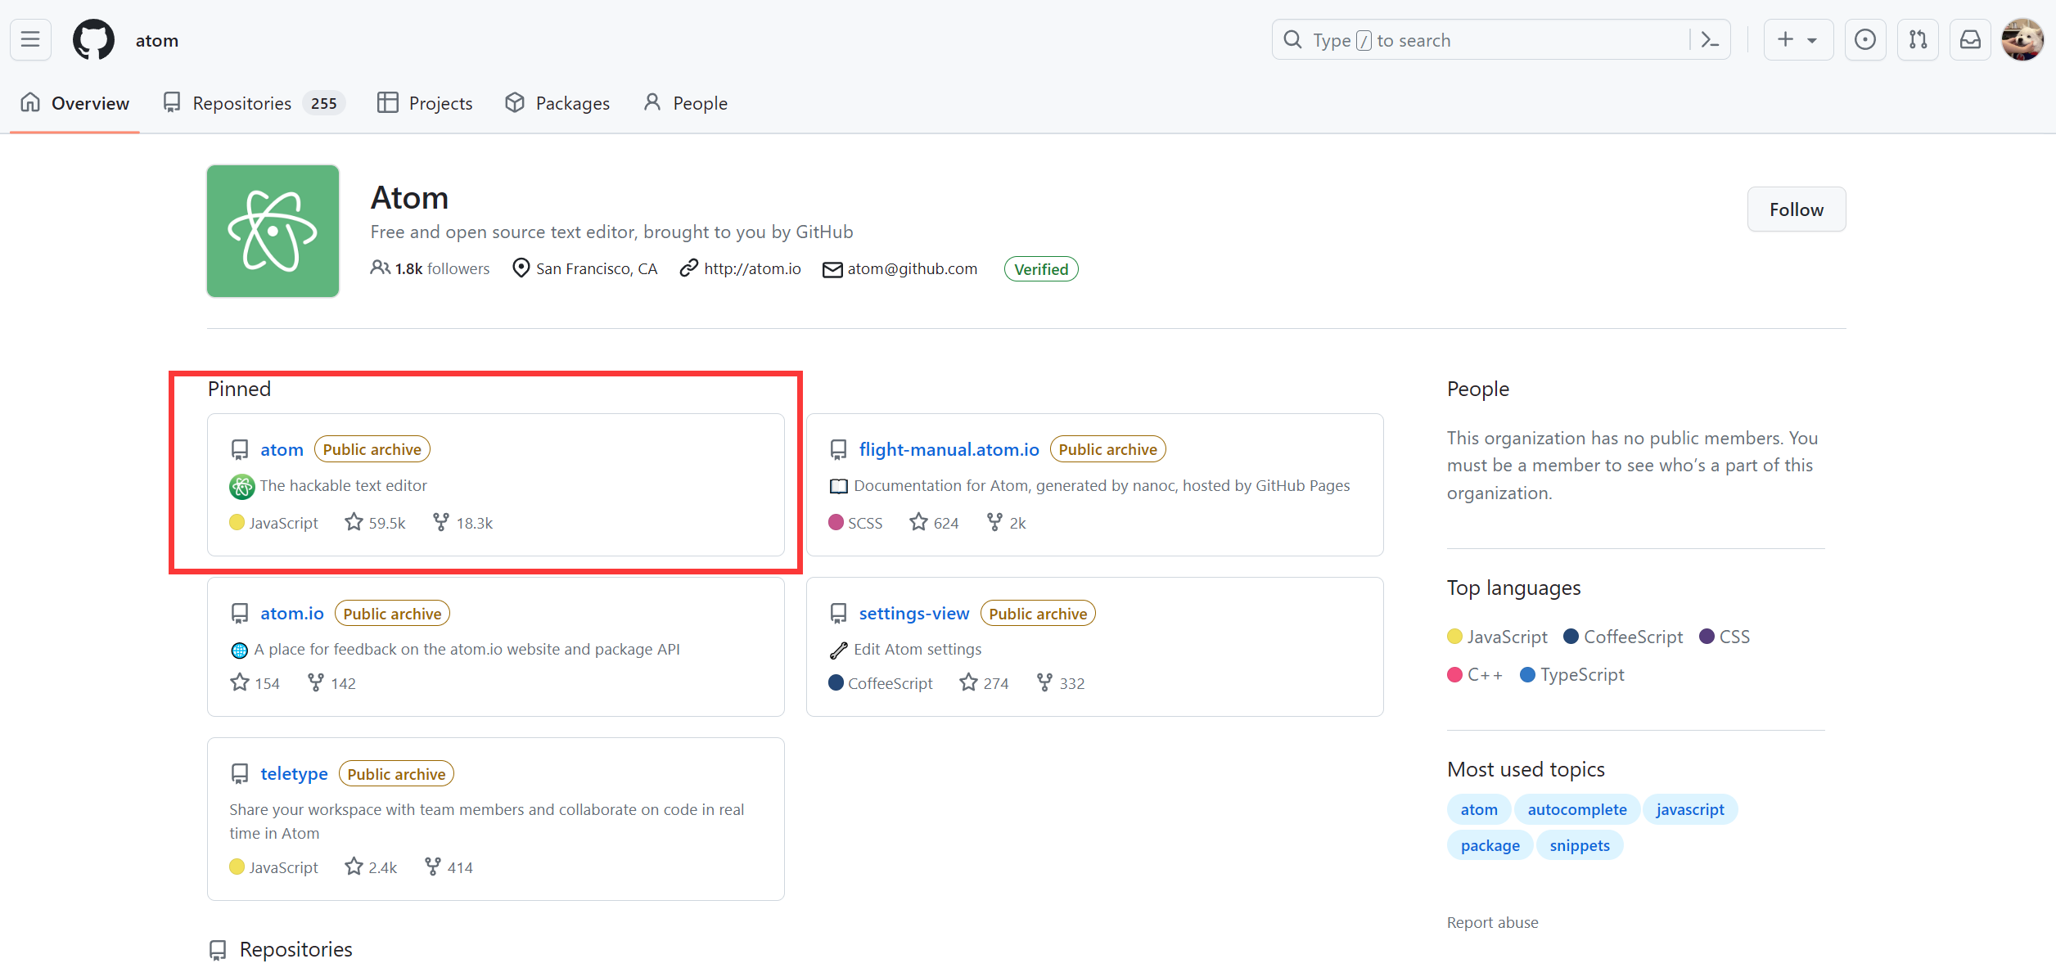The width and height of the screenshot is (2056, 977).
Task: Open the pull requests icon in header
Action: pyautogui.click(x=1918, y=39)
